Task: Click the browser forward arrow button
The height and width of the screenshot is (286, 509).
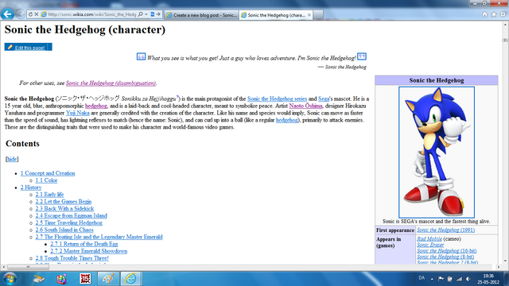Action: tap(20, 14)
